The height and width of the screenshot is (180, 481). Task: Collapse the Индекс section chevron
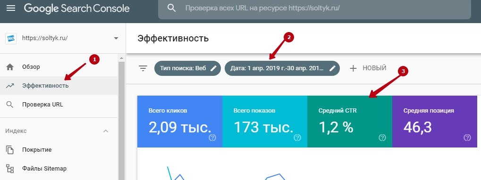point(106,131)
